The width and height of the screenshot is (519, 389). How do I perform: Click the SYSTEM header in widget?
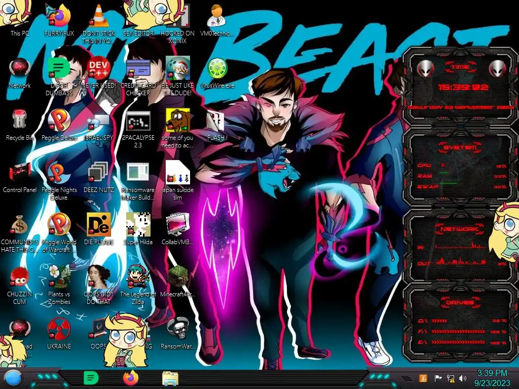[460, 147]
